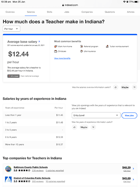140x187 pixels.
Task: Thumbs down the salaries overview information
Action: 134,87
